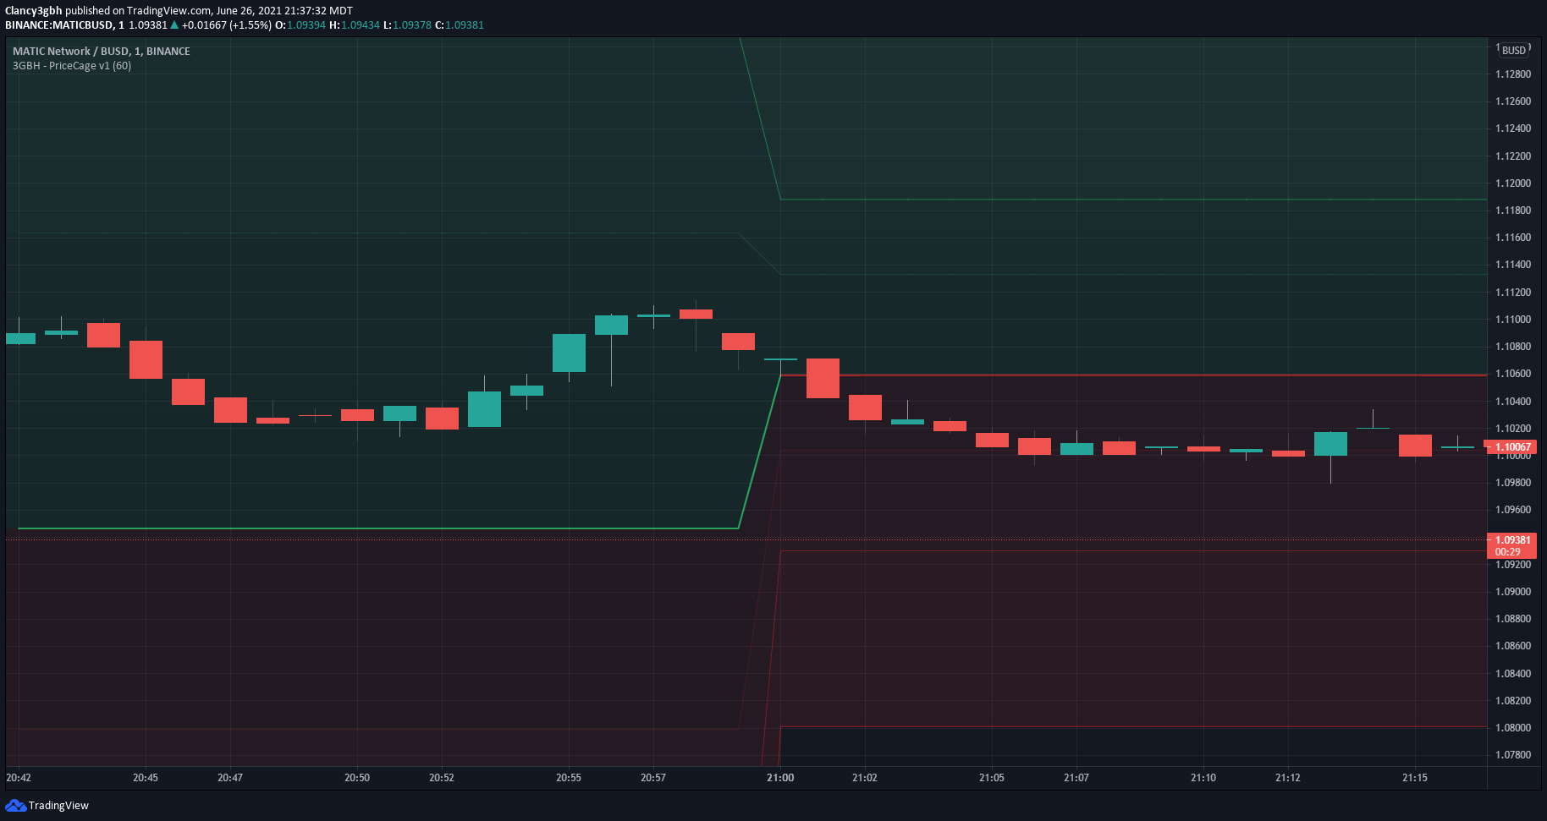This screenshot has height=821, width=1547.
Task: Click the 1.09381 current price countdown label
Action: 1512,545
